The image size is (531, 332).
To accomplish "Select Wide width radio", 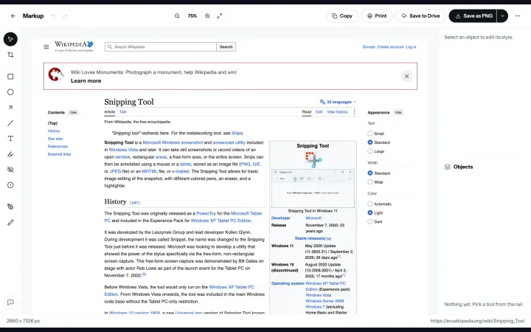I will (x=370, y=182).
